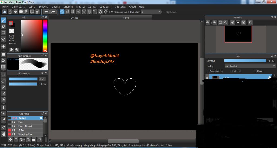The image size is (277, 148).
Task: Open the Chỉnh sửa menu
Action: [x=18, y=7]
